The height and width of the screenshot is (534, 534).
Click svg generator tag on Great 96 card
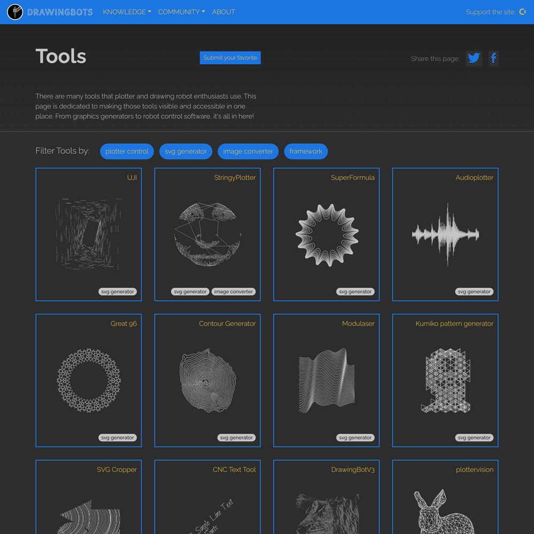click(117, 438)
